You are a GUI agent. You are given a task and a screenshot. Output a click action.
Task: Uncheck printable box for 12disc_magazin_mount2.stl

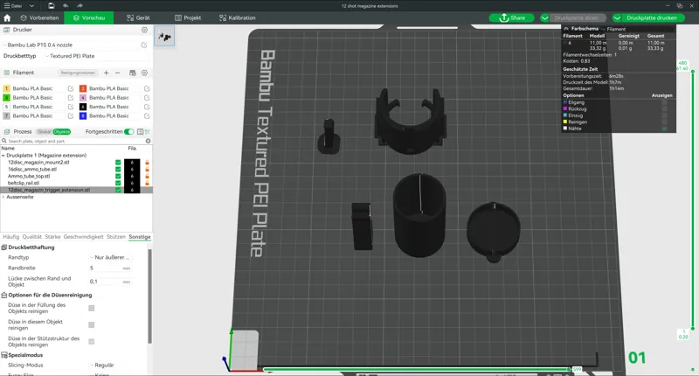(x=118, y=163)
